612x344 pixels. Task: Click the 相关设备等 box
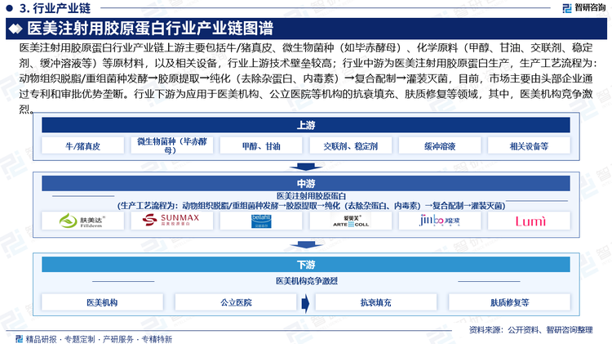tap(530, 145)
